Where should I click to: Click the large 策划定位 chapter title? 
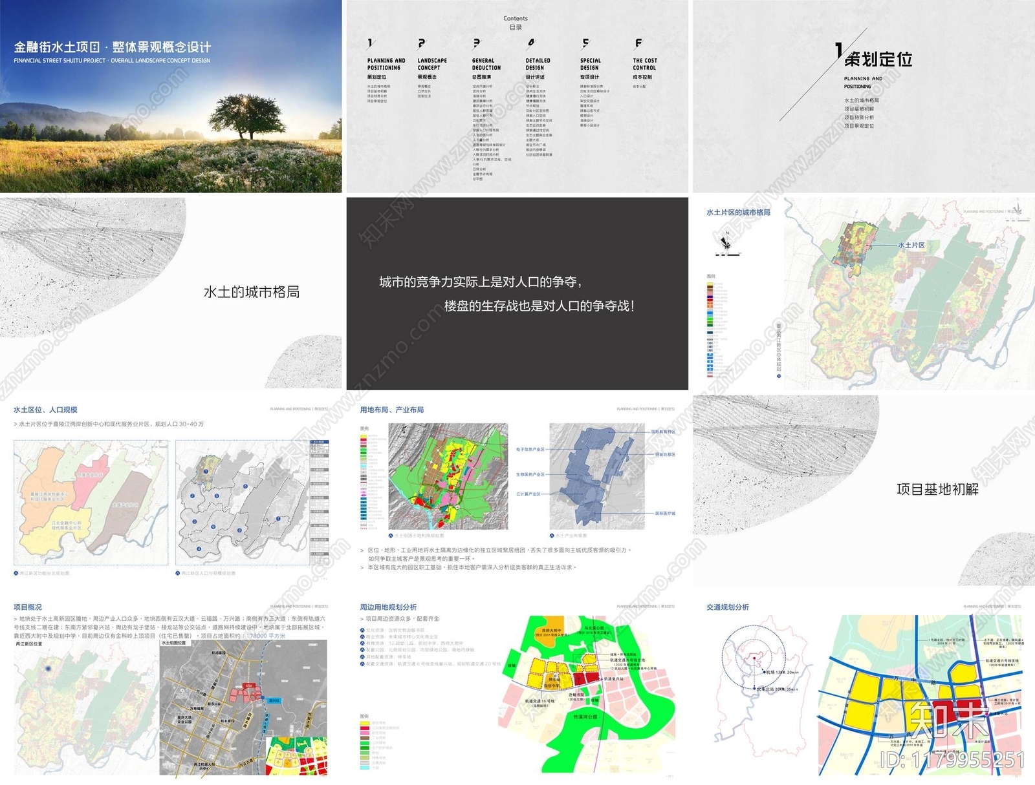click(878, 59)
